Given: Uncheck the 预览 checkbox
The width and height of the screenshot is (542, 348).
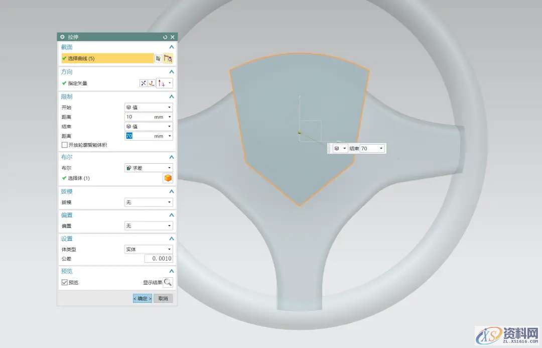Looking at the screenshot, I should click(64, 282).
